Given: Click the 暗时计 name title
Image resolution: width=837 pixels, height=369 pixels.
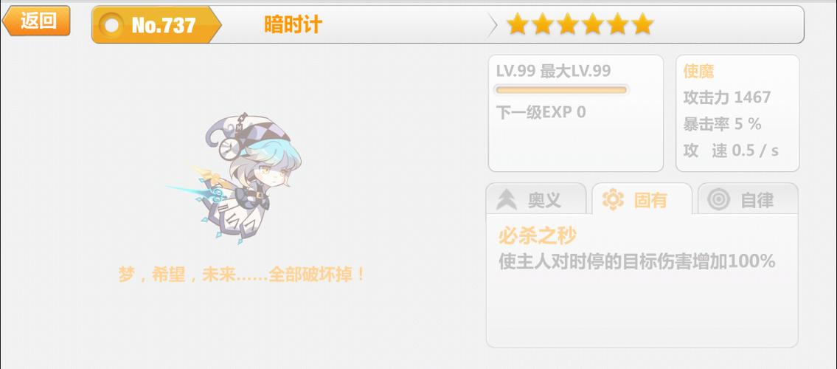Looking at the screenshot, I should [293, 24].
